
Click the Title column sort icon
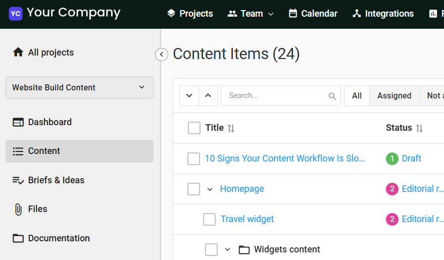(x=231, y=128)
